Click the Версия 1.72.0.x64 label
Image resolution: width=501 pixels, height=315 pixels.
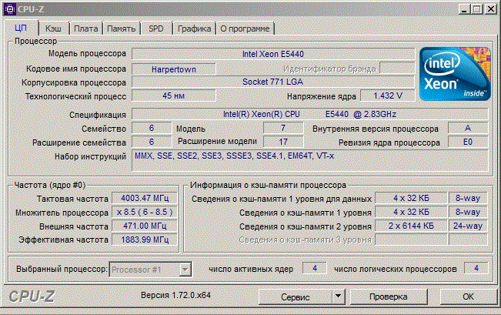pos(175,295)
